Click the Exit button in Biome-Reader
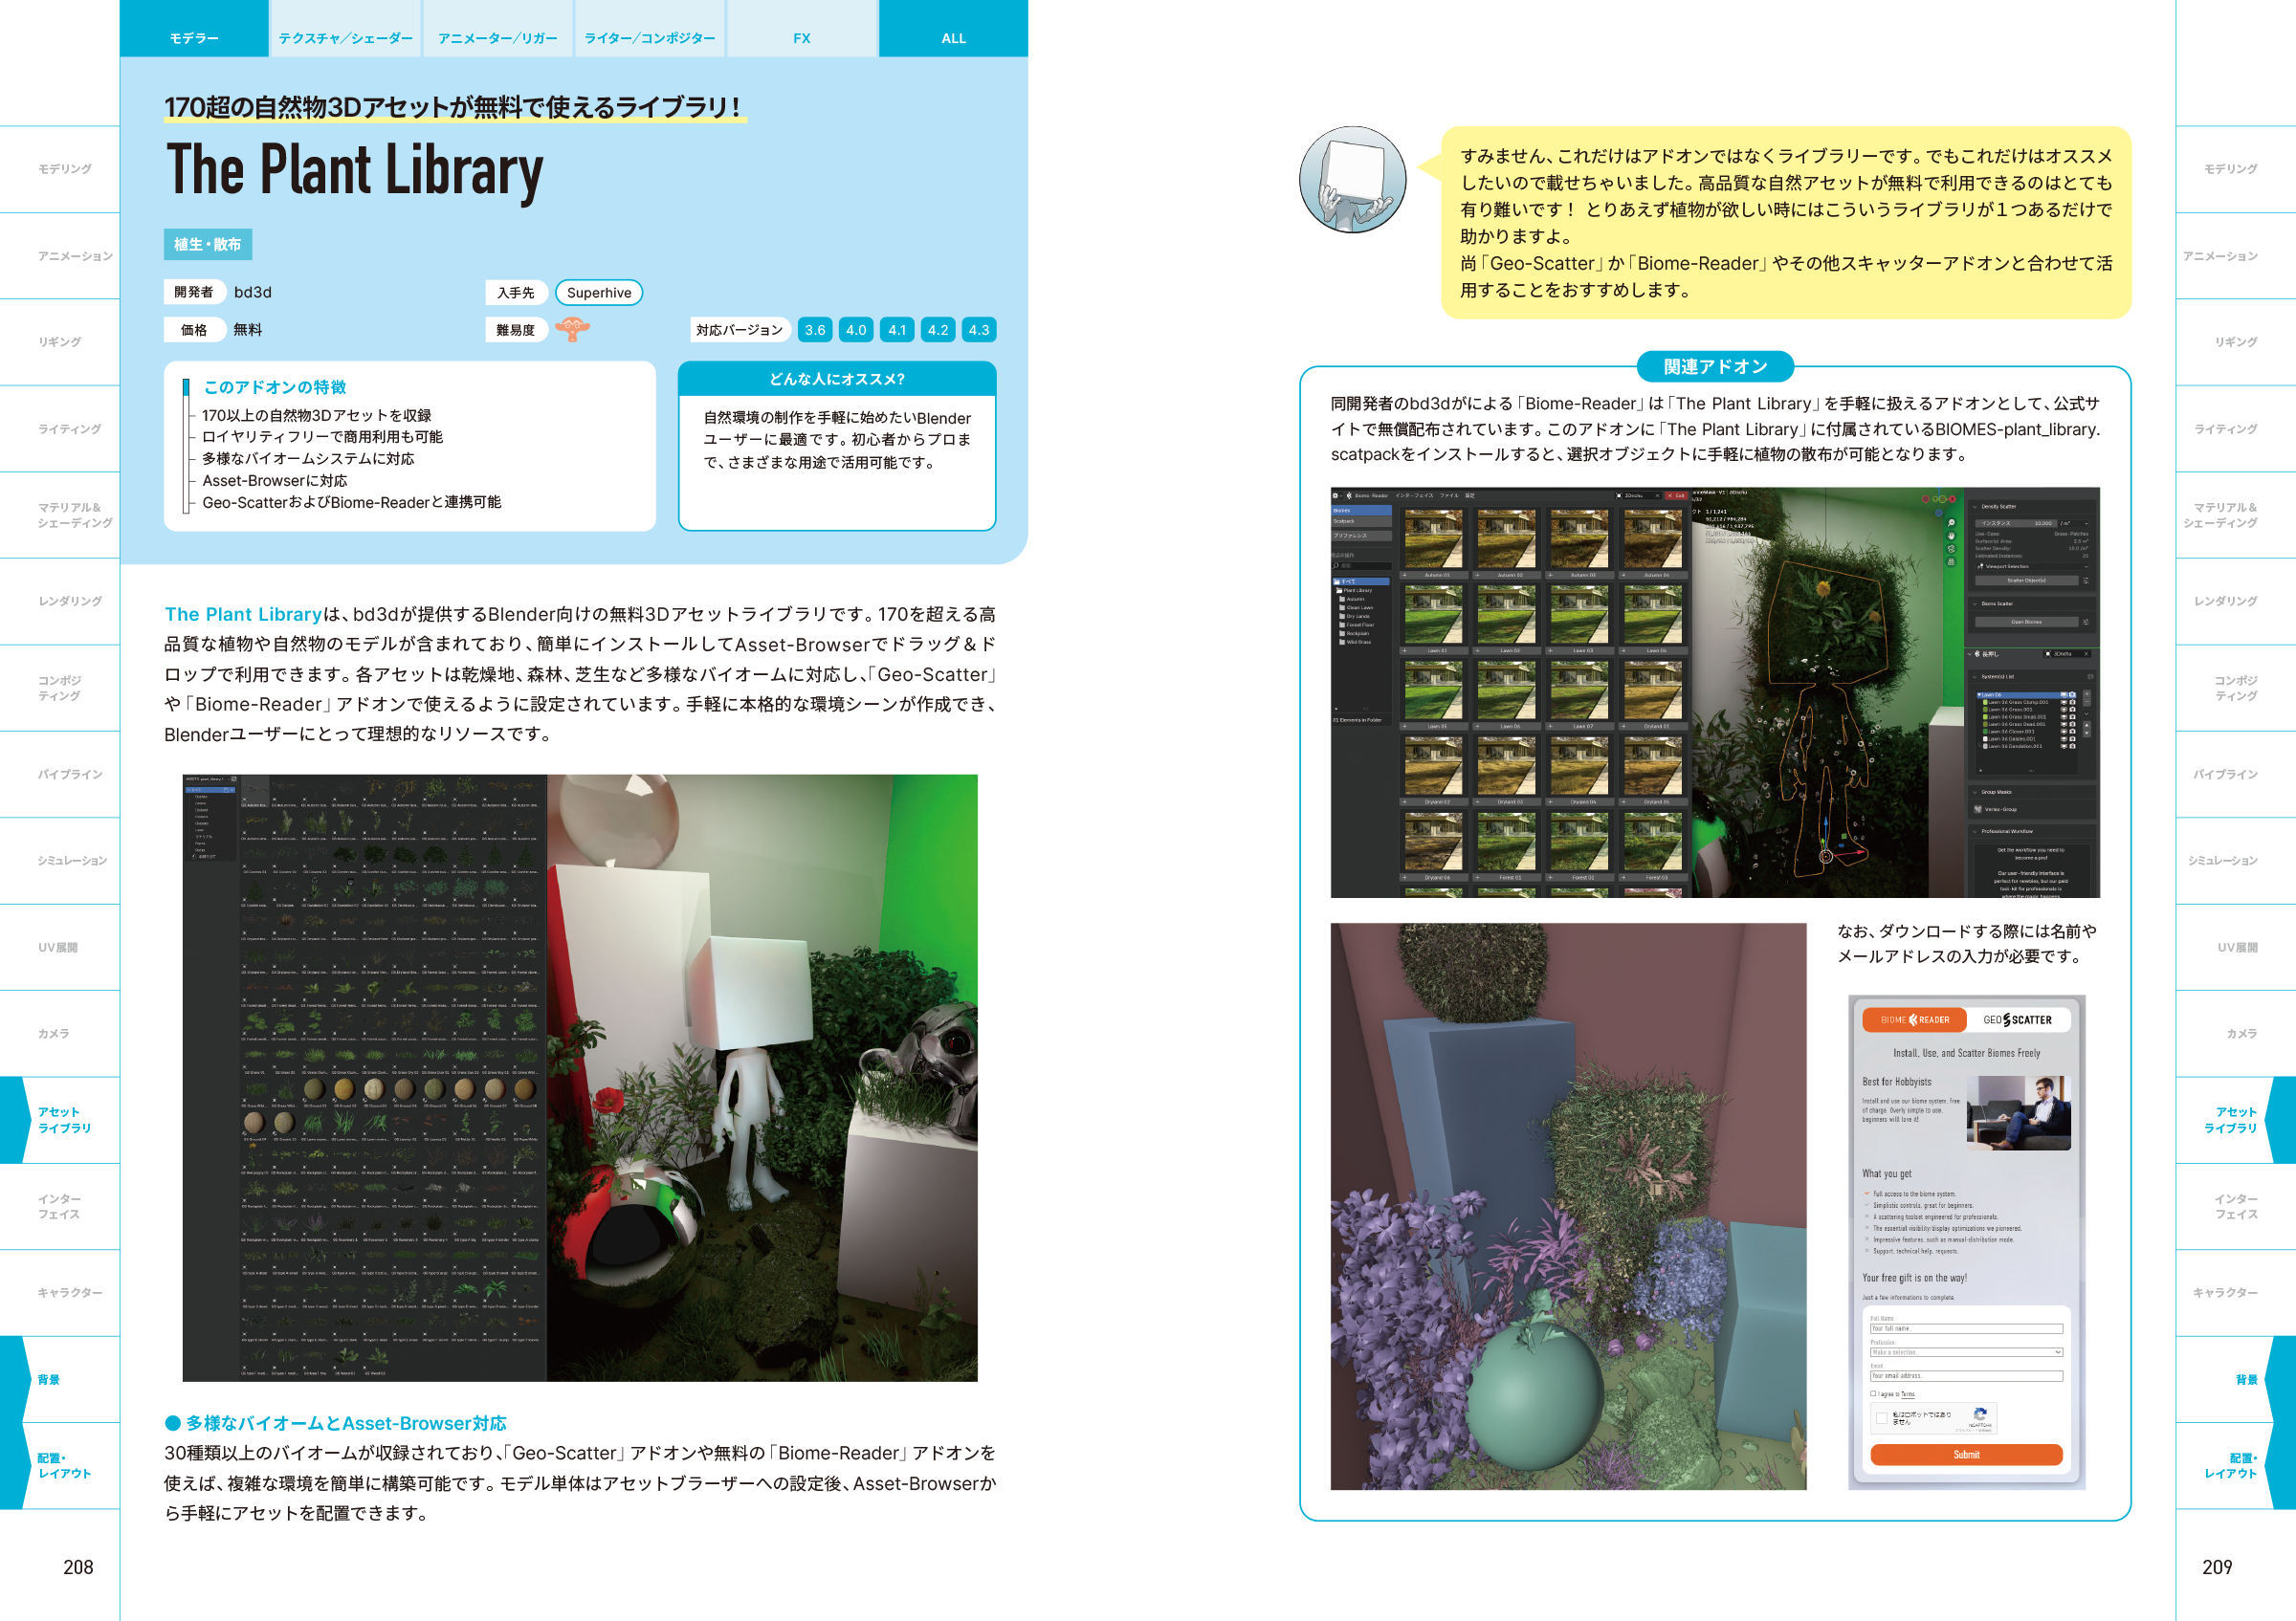2296x1621 pixels. 1675,495
